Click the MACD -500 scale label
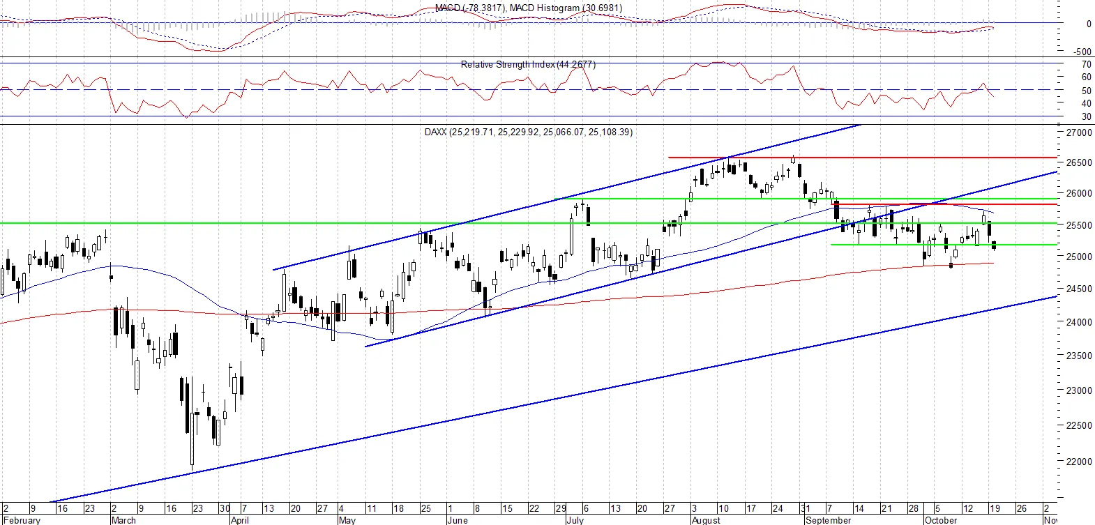 tap(1083, 52)
